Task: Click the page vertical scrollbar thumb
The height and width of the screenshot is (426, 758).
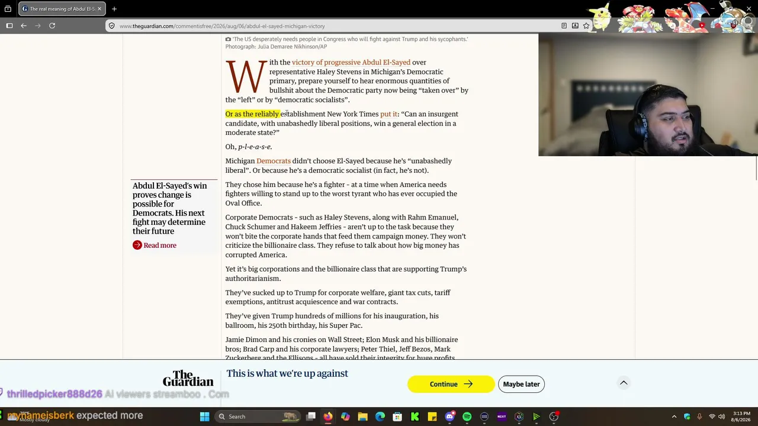Action: click(756, 167)
